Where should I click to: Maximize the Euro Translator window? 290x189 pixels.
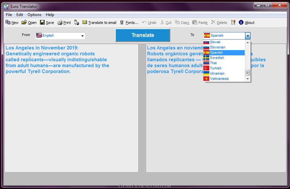coord(268,5)
